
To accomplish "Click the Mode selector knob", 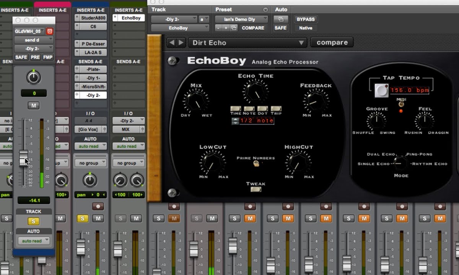I will pyautogui.click(x=400, y=163).
